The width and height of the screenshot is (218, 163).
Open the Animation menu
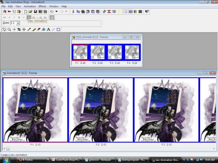tap(30, 7)
